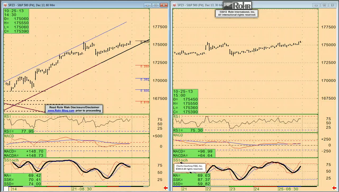339x192 pixels.
Task: Click date marker 23 on the right chart
Action: click(233, 189)
